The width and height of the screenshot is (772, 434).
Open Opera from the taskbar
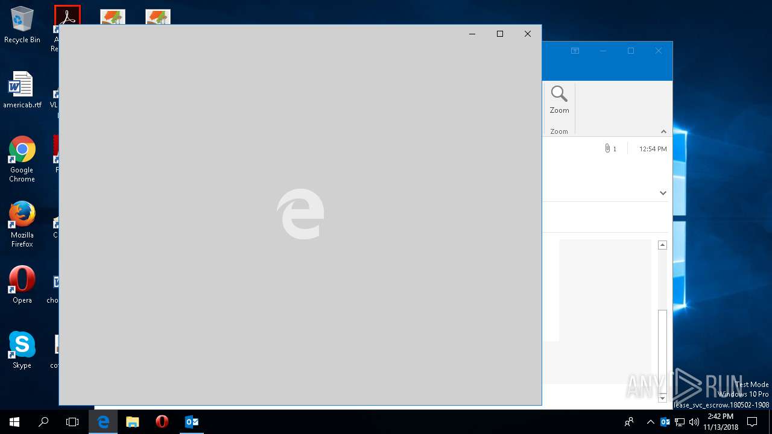[162, 422]
